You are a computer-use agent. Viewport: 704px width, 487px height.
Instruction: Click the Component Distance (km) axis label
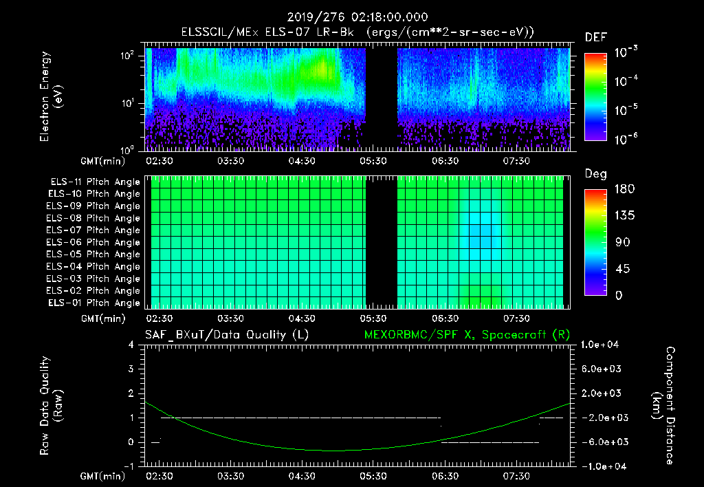point(663,406)
